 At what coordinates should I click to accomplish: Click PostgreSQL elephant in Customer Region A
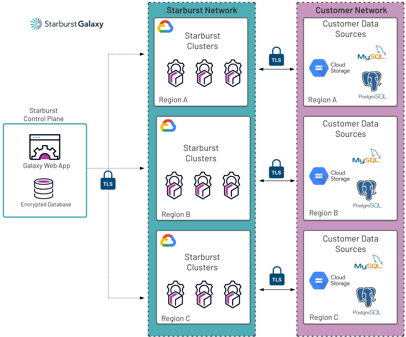tap(372, 81)
